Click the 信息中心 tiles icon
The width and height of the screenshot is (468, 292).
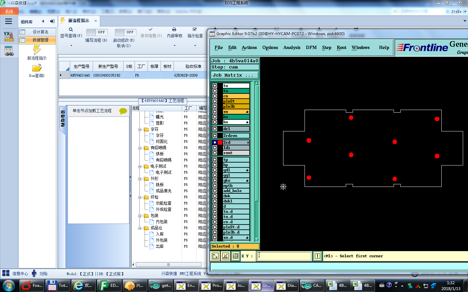6,273
